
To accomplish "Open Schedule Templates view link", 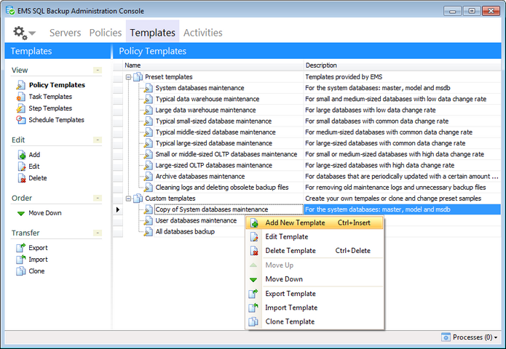I will pos(57,120).
